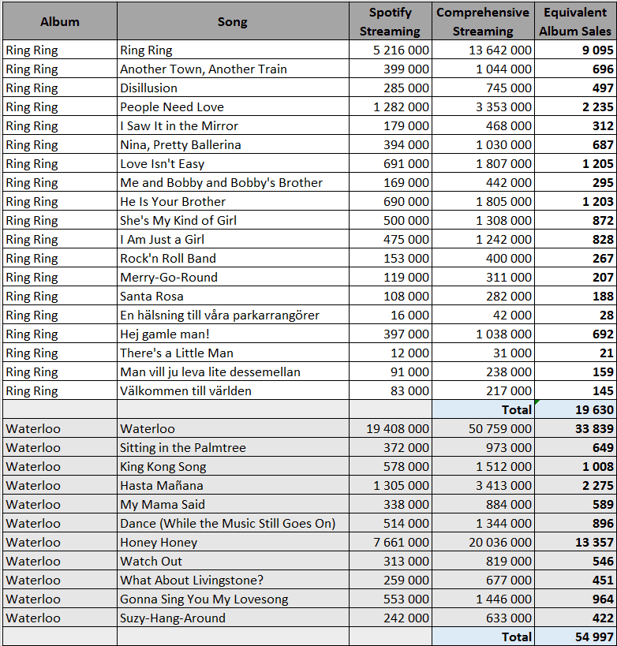Image resolution: width=617 pixels, height=646 pixels.
Task: Click the 'My Mama Said' cell
Action: (x=233, y=505)
